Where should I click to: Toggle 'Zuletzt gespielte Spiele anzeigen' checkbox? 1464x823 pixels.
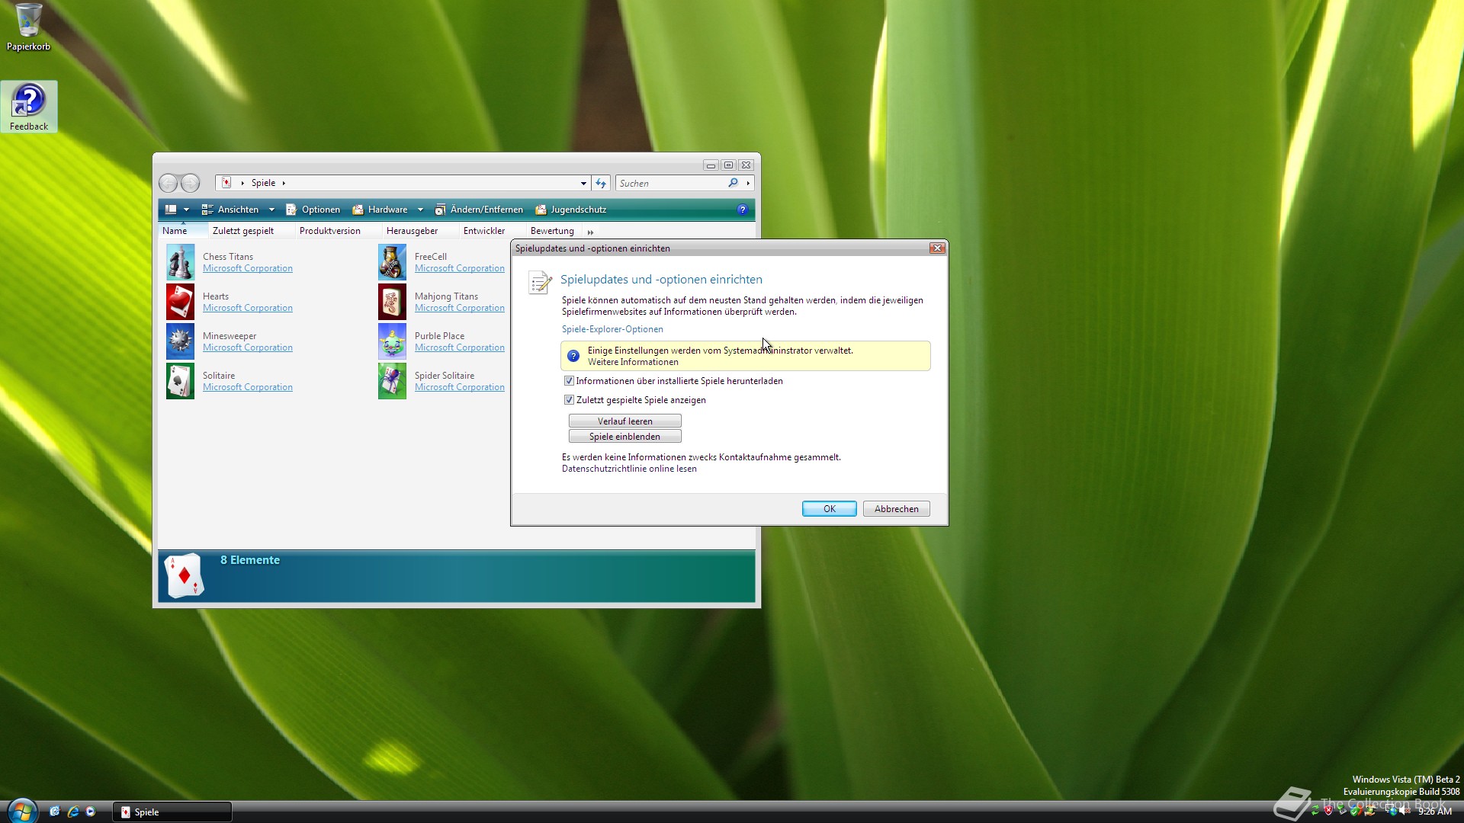(569, 400)
